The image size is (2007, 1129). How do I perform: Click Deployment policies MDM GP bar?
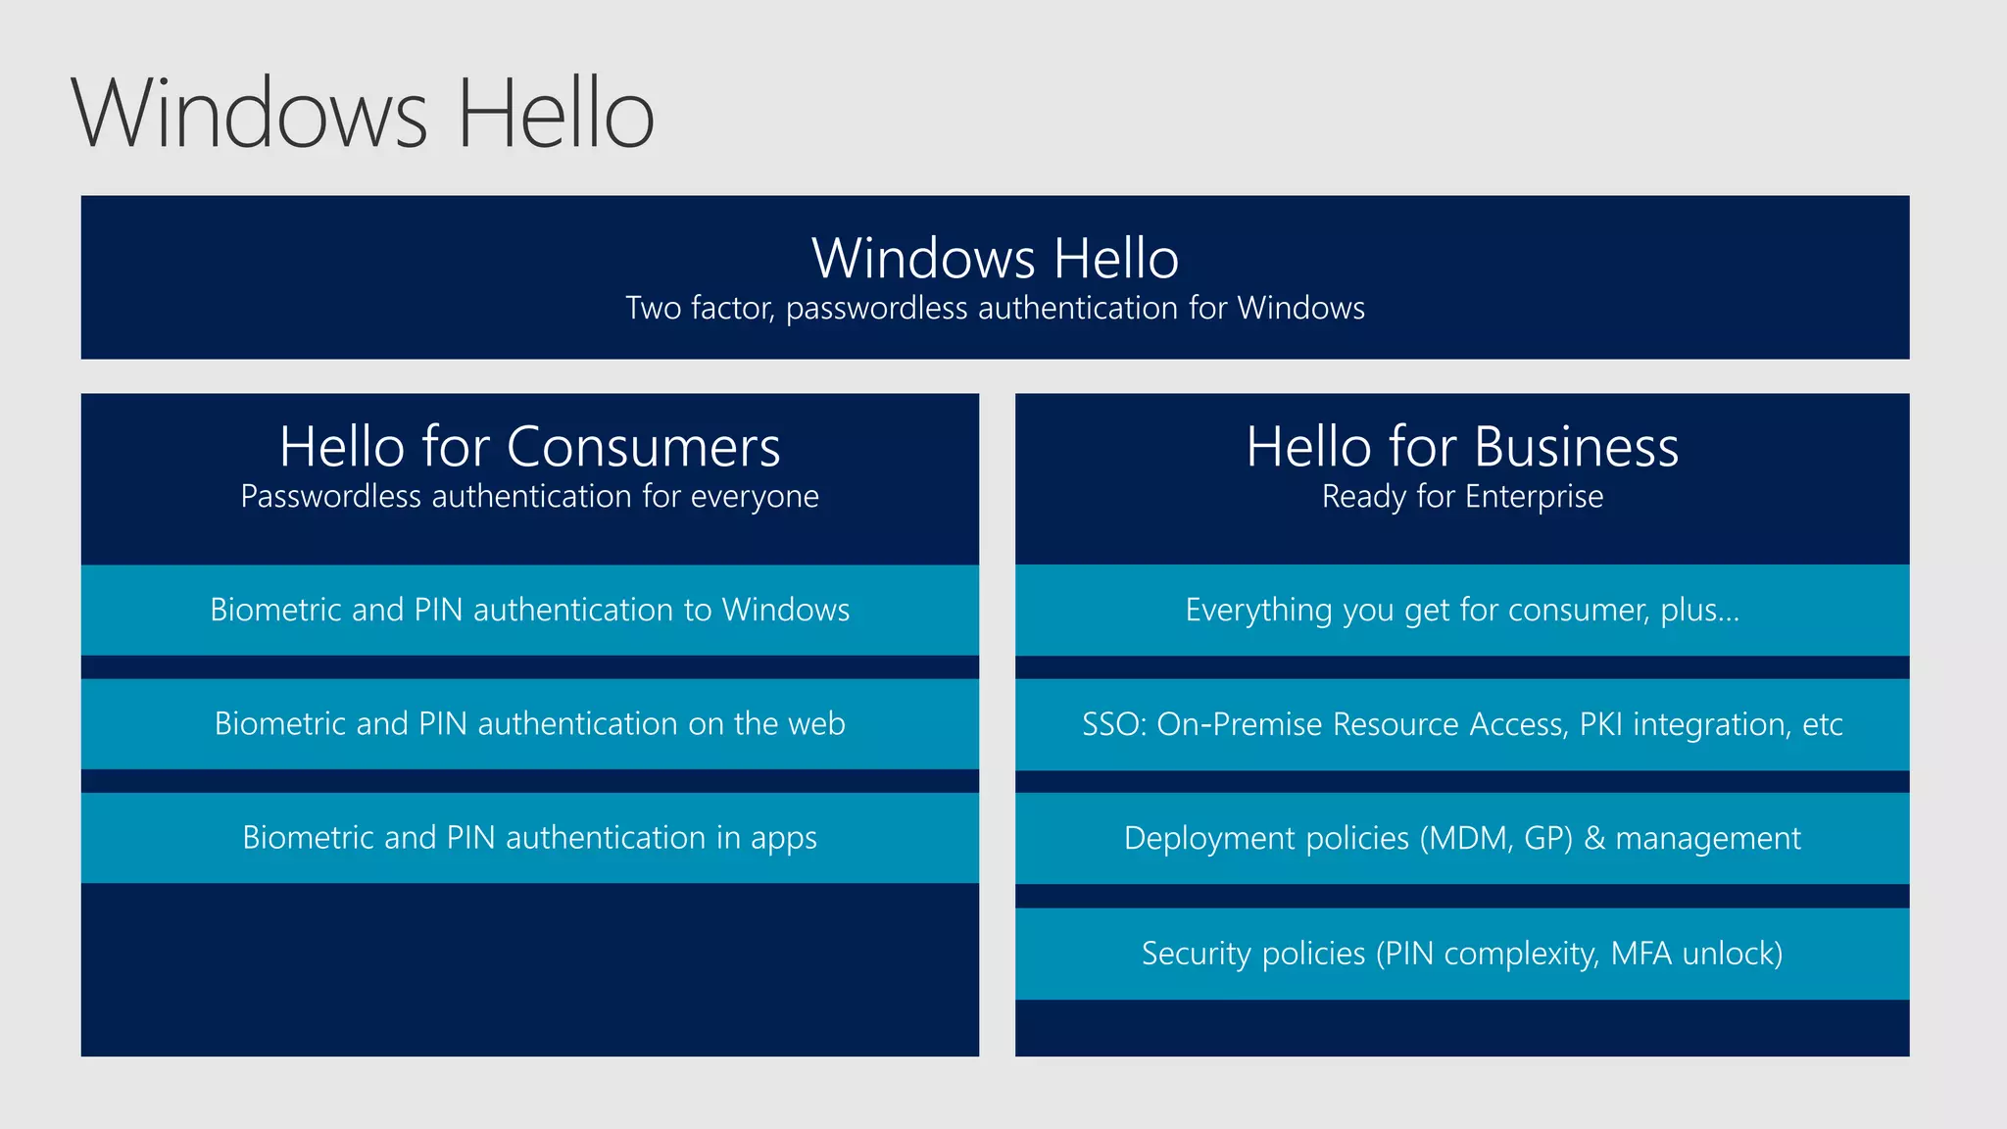point(1462,838)
